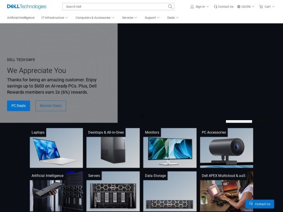Open the Desktops & All-in-Ones tile
The width and height of the screenshot is (283, 212).
tap(113, 151)
